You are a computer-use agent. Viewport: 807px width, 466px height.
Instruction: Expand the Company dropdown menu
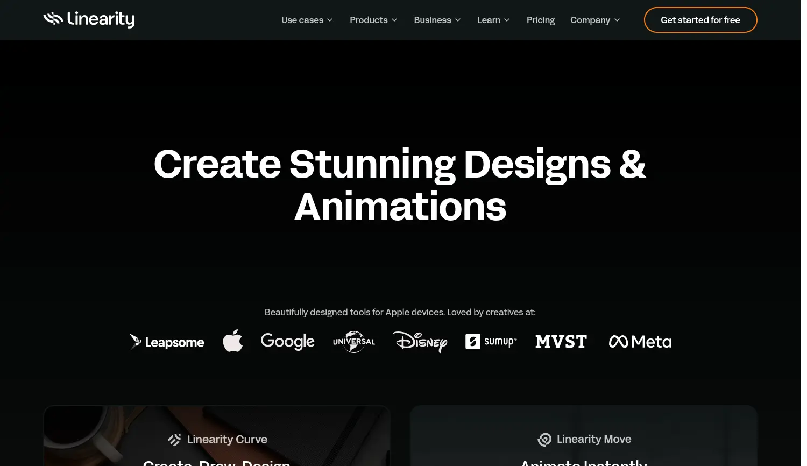tap(595, 20)
